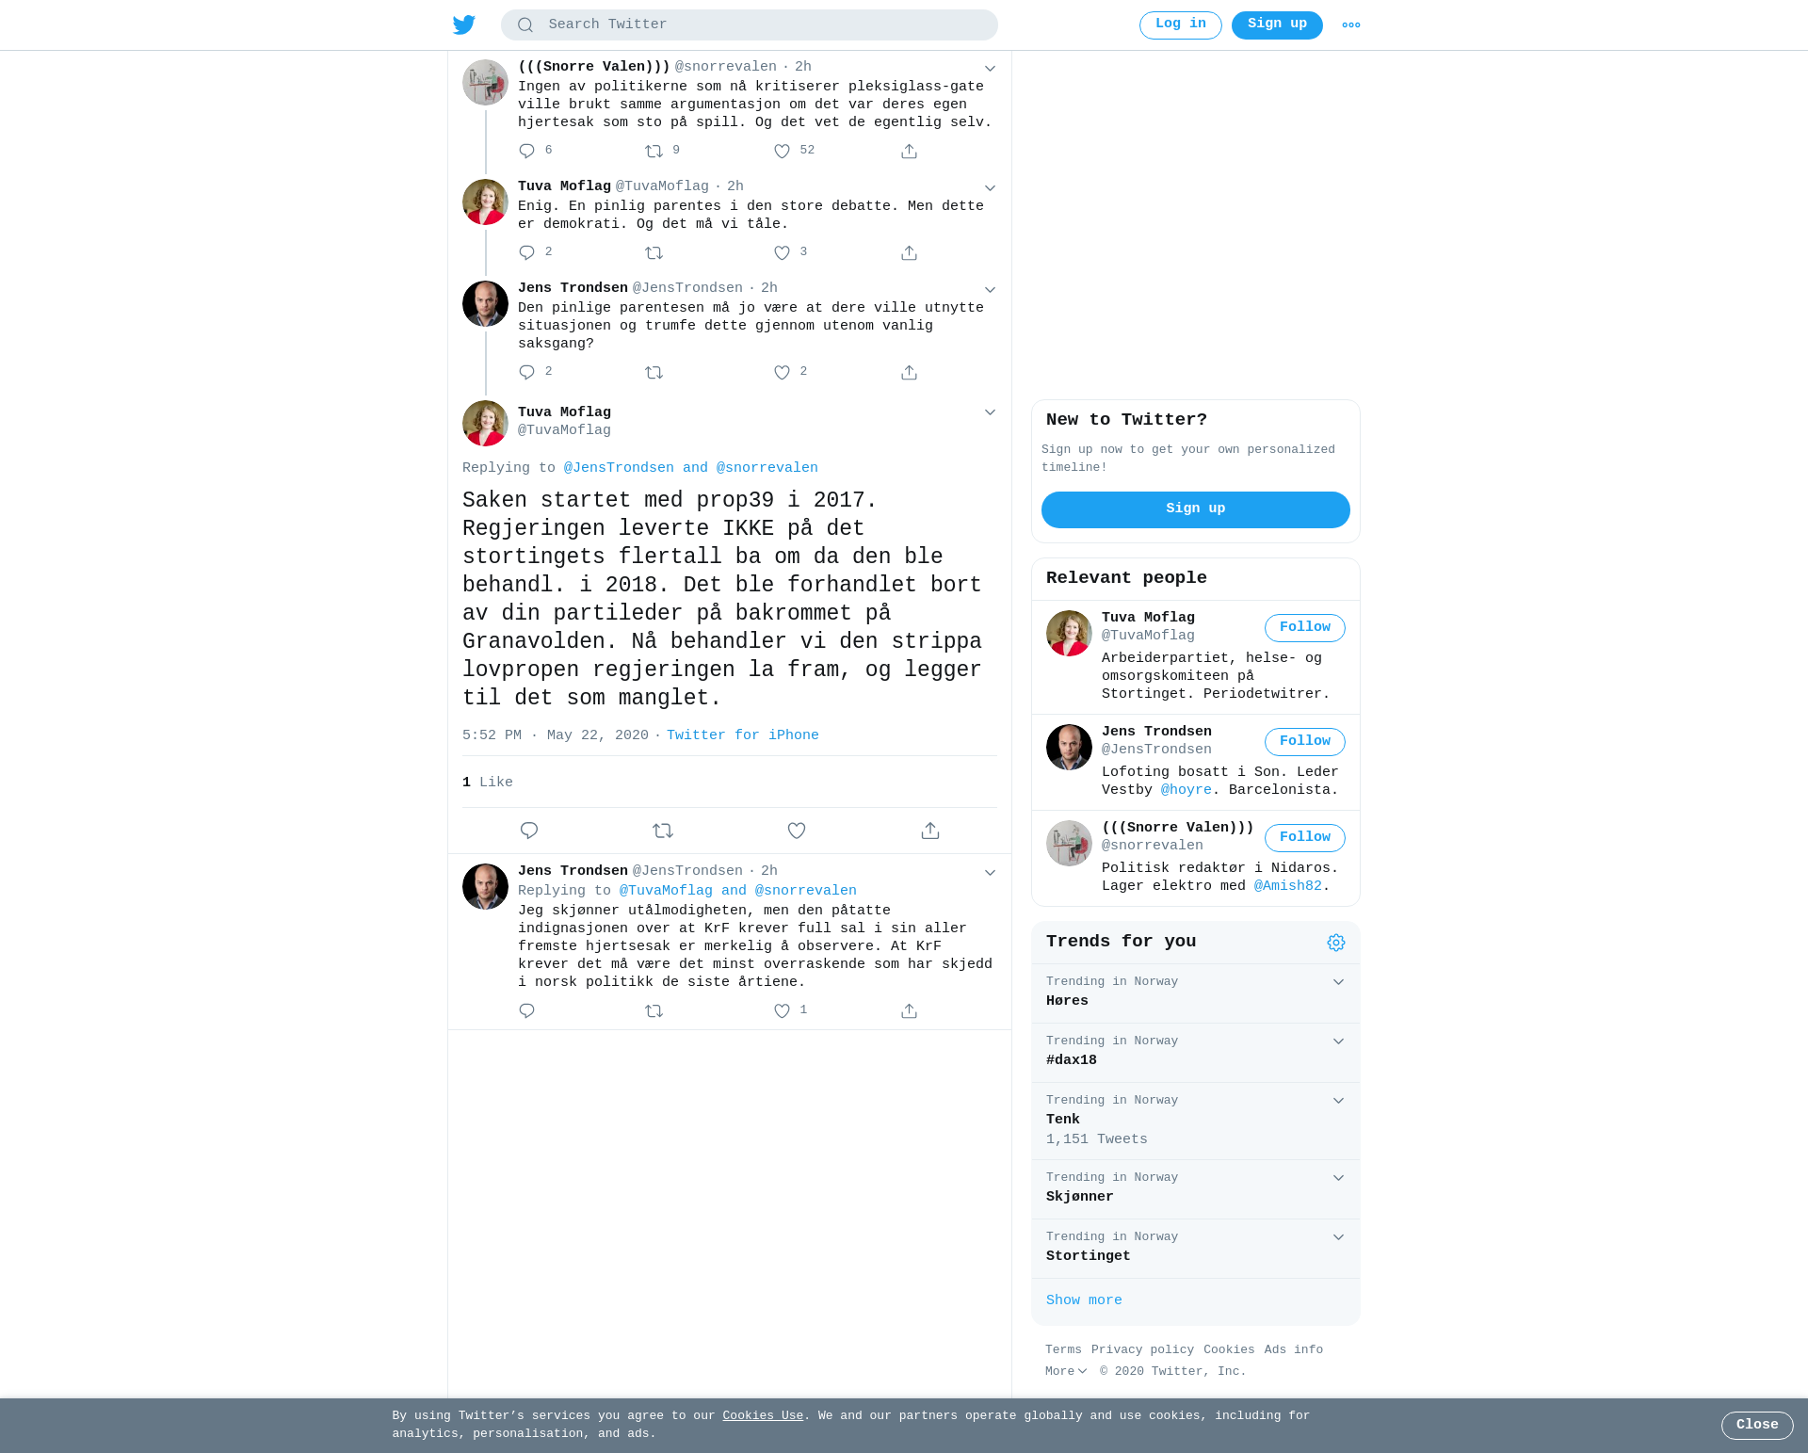Viewport: 1808px width, 1453px height.
Task: Focus the Search Twitter field
Action: 750,25
